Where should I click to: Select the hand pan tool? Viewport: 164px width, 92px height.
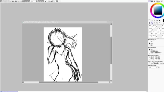[157, 23]
